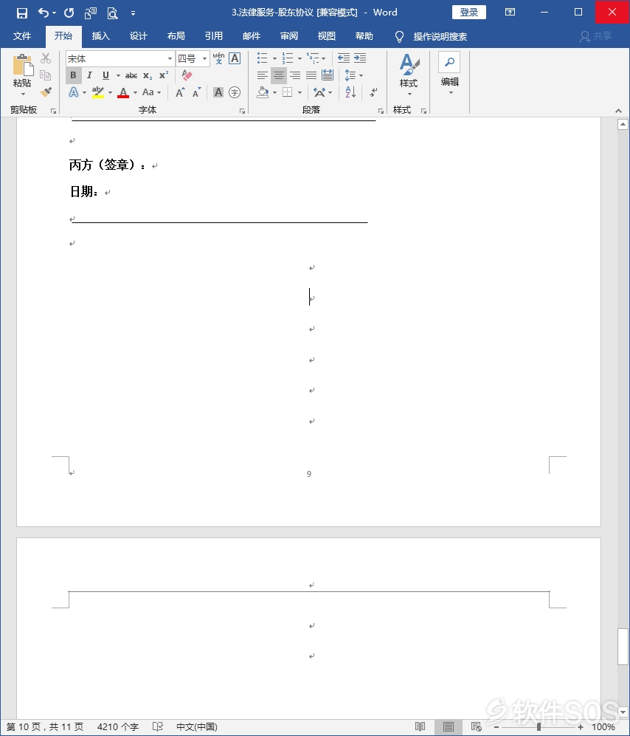This screenshot has width=630, height=736.
Task: Click the 共享 share button
Action: tap(596, 36)
